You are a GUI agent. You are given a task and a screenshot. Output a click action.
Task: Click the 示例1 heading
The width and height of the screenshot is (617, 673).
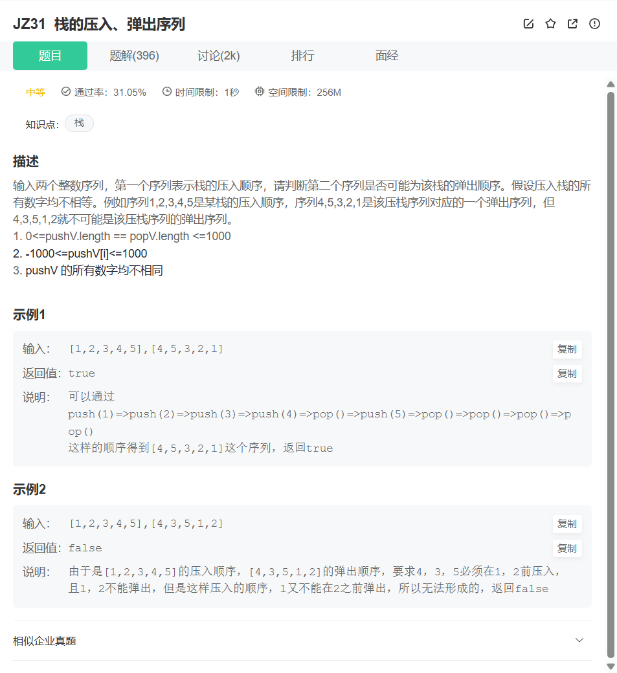29,314
